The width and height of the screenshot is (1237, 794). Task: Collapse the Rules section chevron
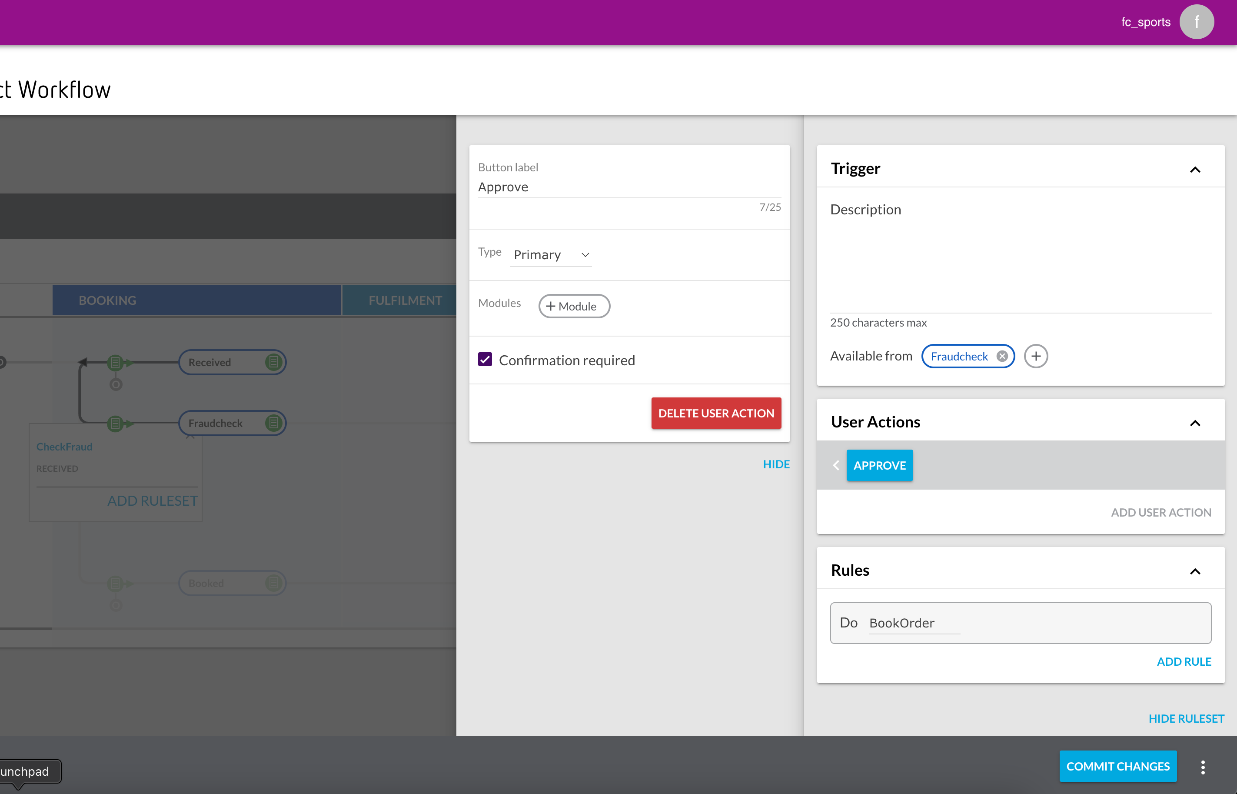(1196, 569)
